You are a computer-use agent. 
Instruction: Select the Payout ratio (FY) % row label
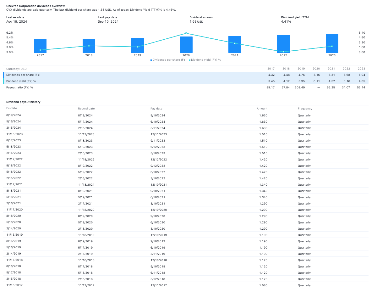coord(19,87)
